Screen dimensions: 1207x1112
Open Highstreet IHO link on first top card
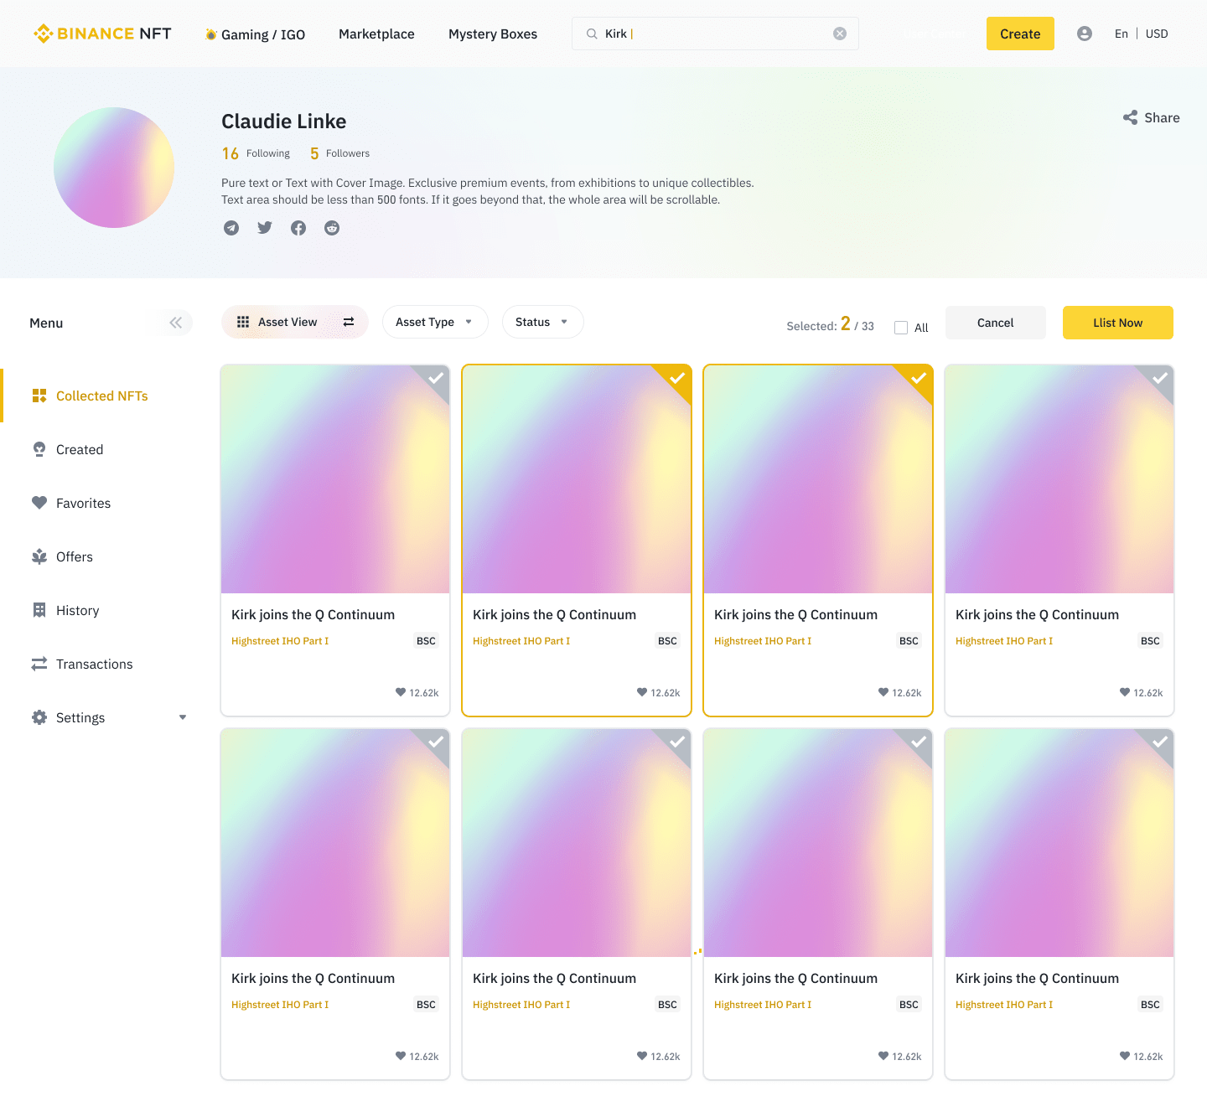(280, 641)
